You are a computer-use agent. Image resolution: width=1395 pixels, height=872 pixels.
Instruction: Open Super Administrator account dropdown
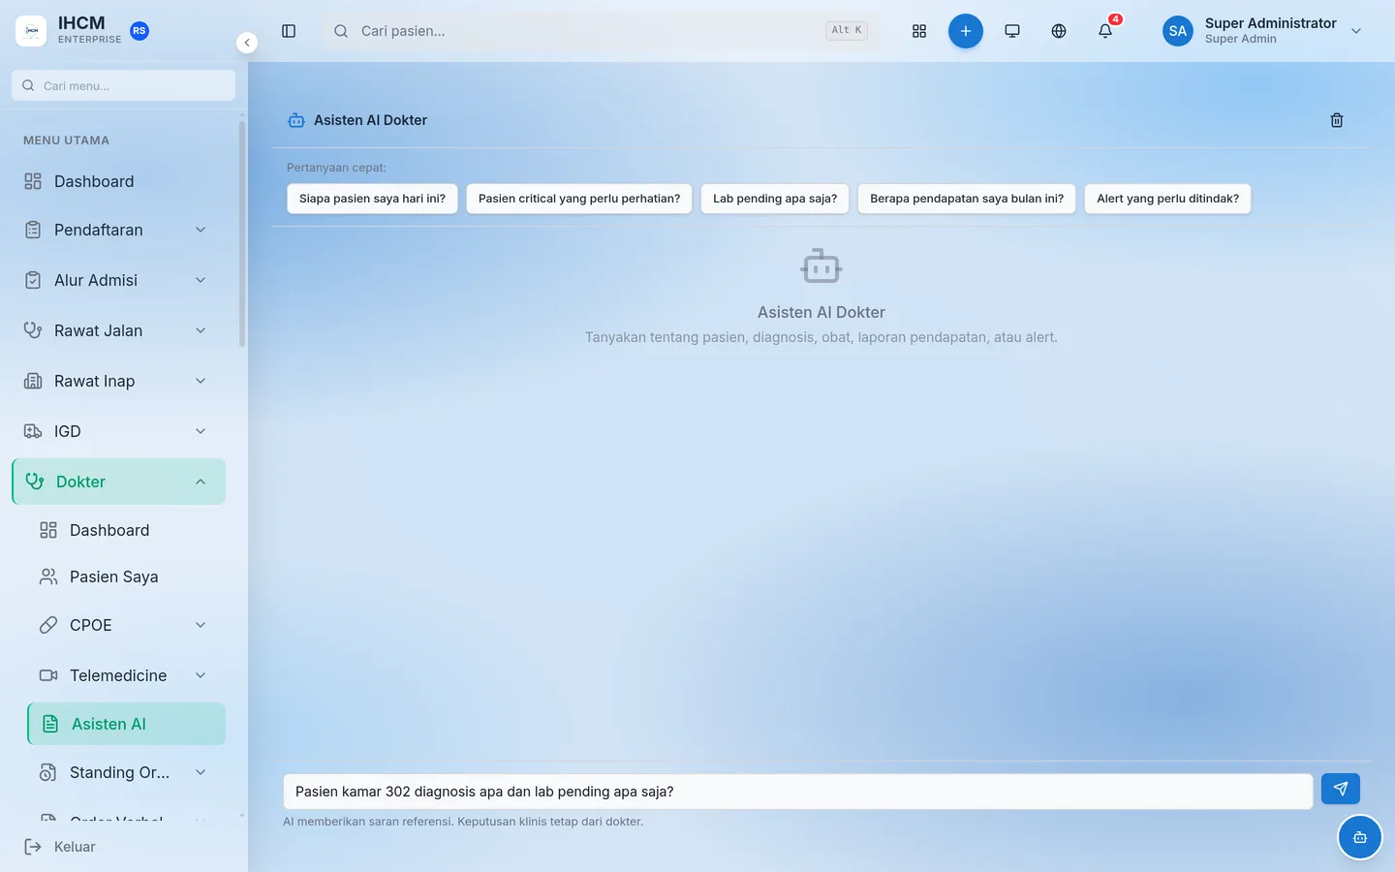coord(1263,31)
